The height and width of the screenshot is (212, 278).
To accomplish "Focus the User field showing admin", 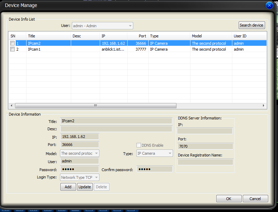I will [x=80, y=161].
